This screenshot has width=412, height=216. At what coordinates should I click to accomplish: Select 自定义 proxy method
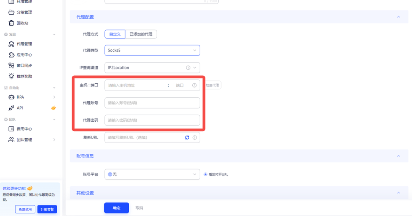pyautogui.click(x=115, y=34)
